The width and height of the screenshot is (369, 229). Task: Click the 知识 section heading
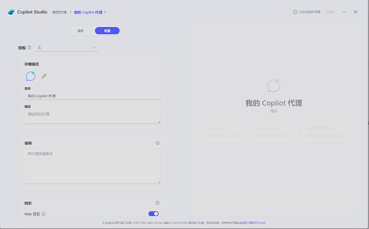pyautogui.click(x=28, y=203)
